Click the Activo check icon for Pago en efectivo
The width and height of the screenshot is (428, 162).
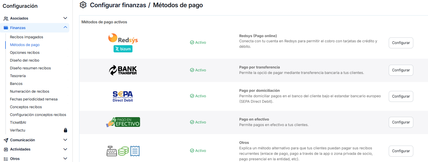[192, 122]
